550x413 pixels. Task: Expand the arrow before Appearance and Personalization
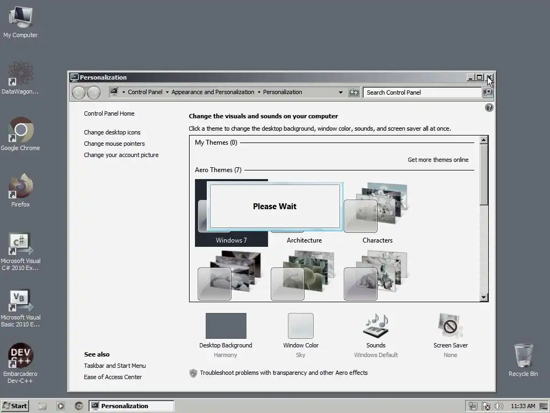[168, 92]
